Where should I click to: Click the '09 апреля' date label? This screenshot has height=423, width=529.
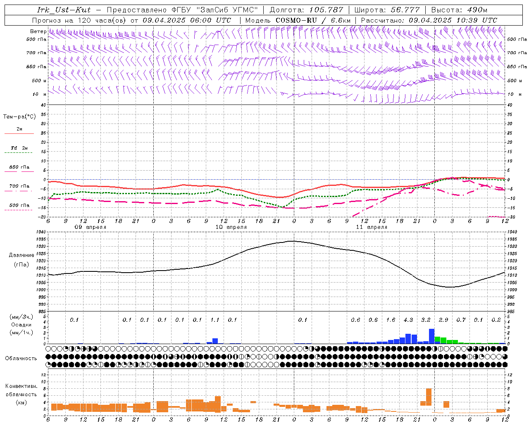[x=90, y=227]
